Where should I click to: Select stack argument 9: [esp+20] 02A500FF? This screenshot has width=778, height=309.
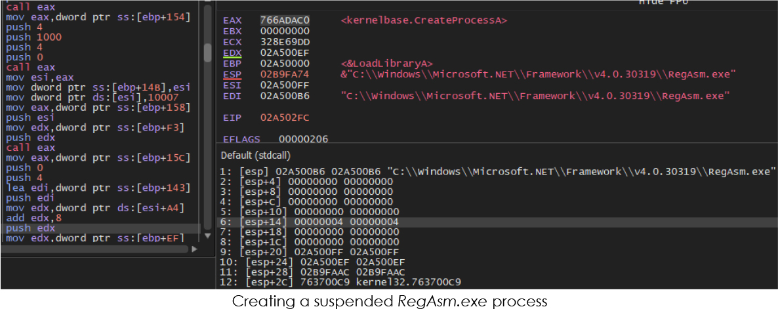(x=309, y=252)
